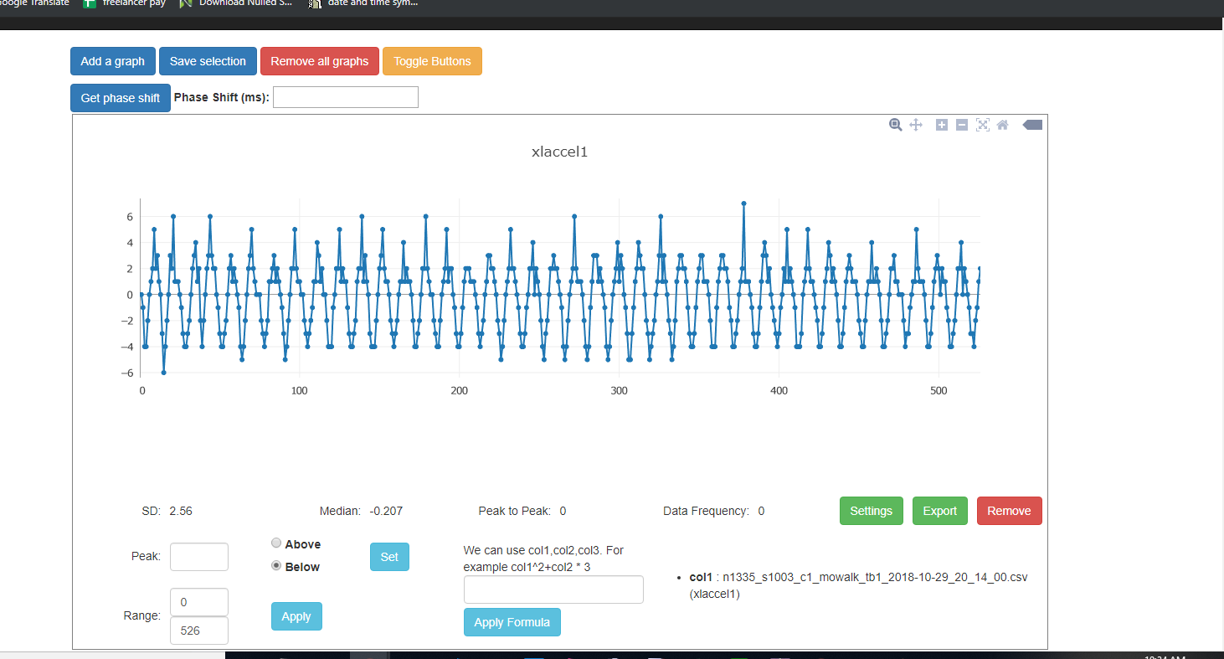Click the Apply Formula button

pos(512,621)
